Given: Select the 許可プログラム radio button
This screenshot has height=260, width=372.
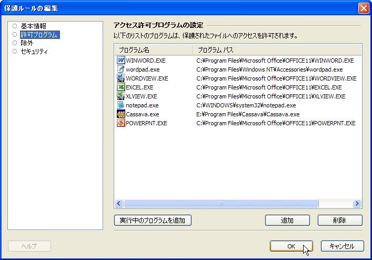Looking at the screenshot, I should tap(15, 34).
